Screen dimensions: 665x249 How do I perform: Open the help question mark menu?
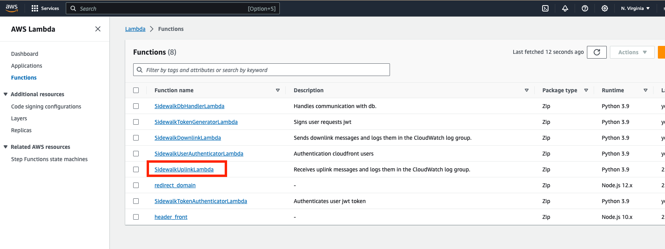pyautogui.click(x=585, y=8)
